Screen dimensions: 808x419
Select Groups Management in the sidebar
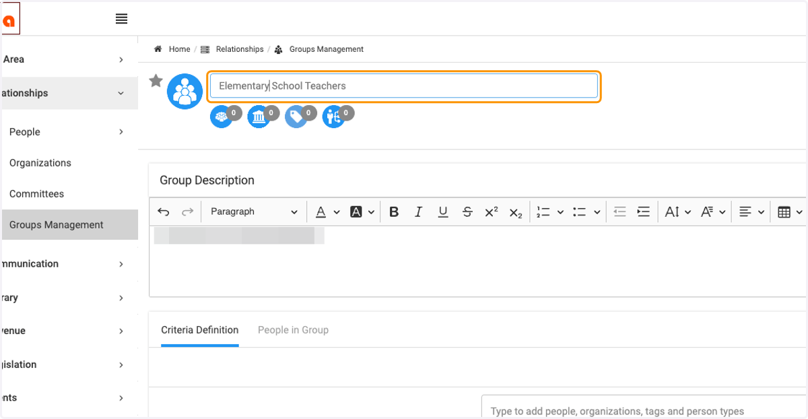pos(69,225)
